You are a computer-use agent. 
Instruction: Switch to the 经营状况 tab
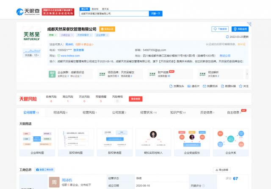tap(148, 113)
